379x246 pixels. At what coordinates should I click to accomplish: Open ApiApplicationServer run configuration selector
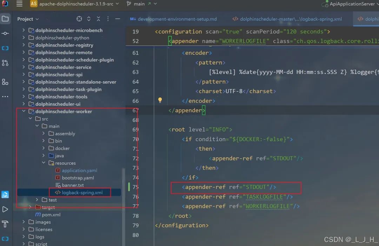coord(354,4)
